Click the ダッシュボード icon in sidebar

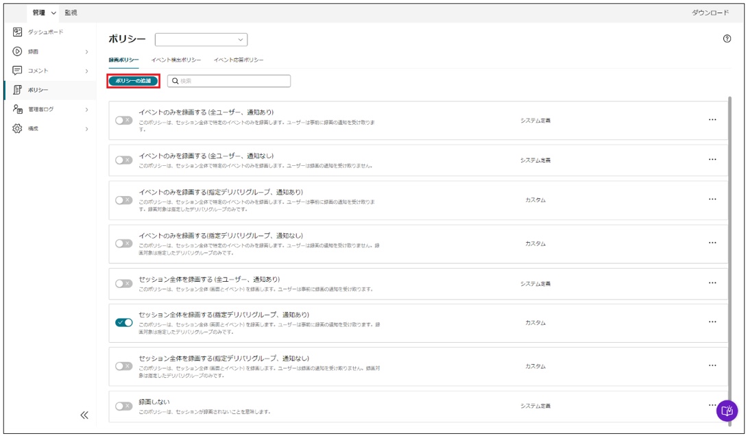pyautogui.click(x=18, y=32)
